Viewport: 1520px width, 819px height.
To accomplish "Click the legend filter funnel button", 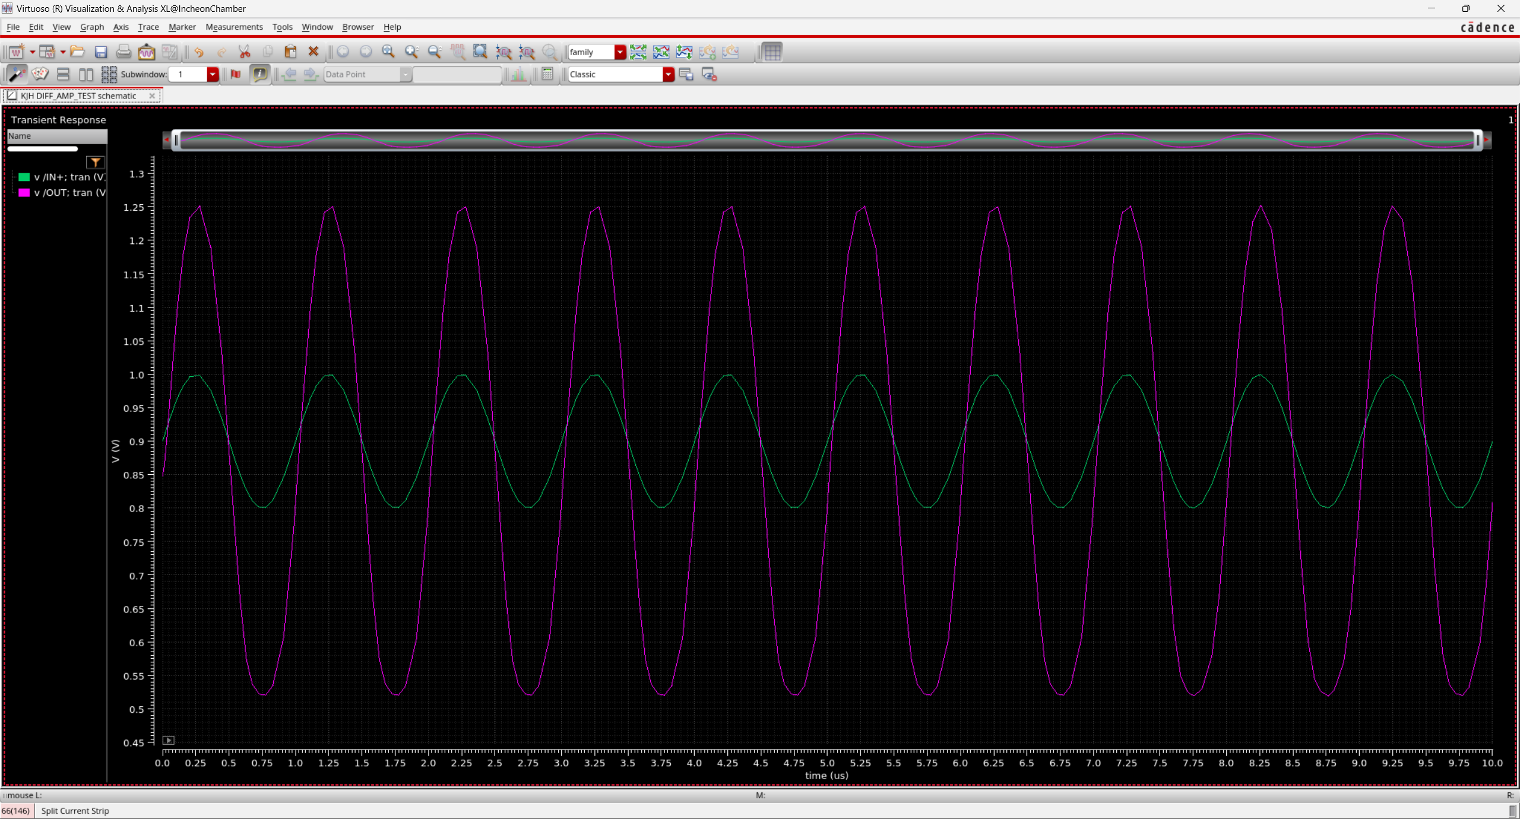I will [x=95, y=162].
